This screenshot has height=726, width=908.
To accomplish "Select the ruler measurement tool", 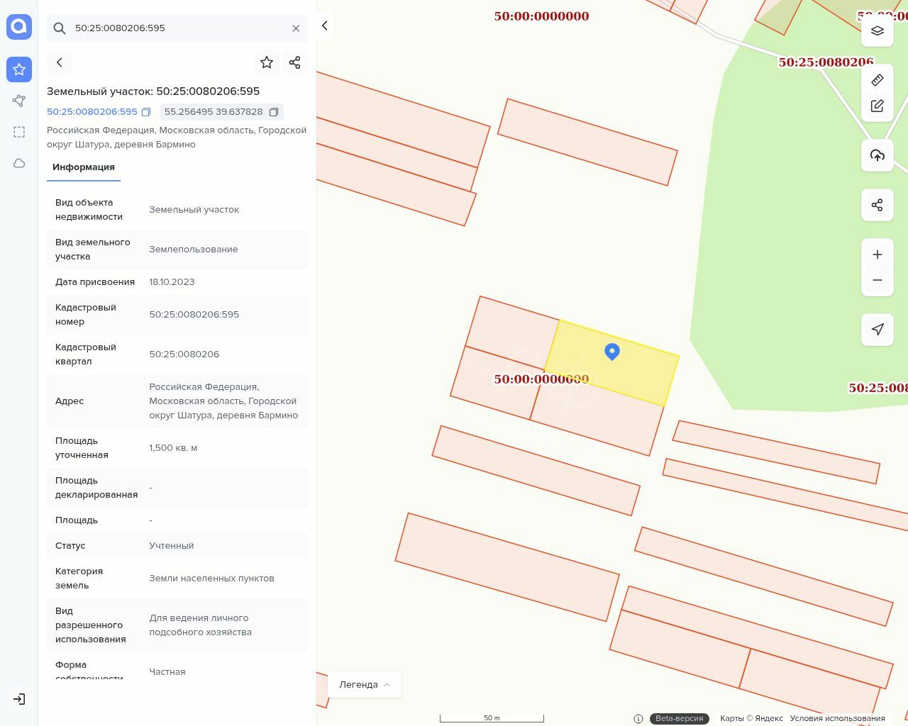I will [877, 80].
